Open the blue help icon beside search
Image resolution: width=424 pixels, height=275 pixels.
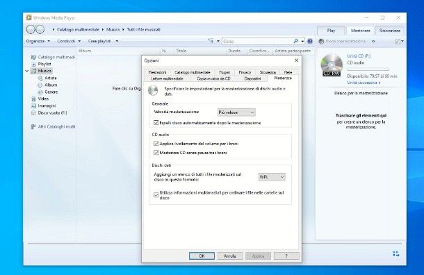[310, 41]
